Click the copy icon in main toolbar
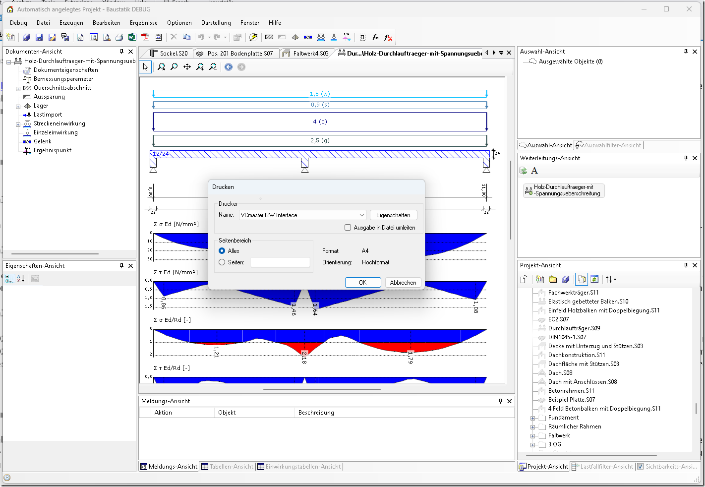The width and height of the screenshot is (705, 487). coord(186,37)
